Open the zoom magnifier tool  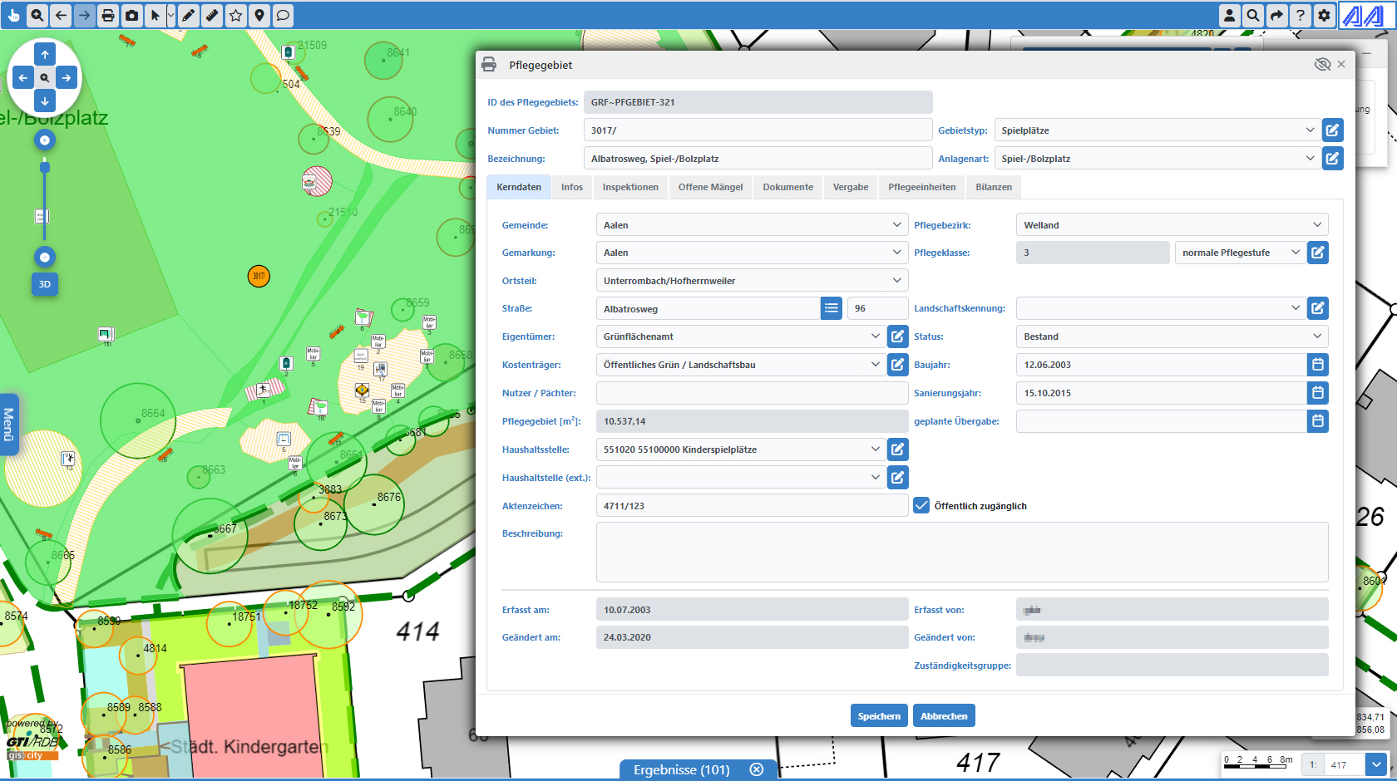click(x=37, y=15)
